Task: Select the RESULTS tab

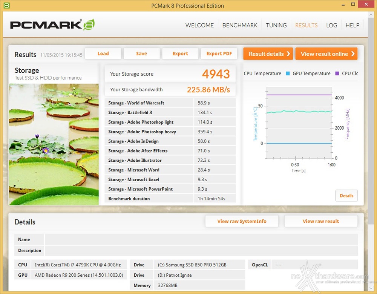Action: pyautogui.click(x=306, y=25)
